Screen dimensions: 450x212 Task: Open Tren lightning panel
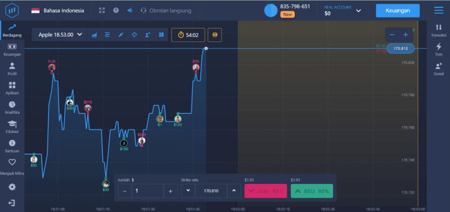point(439,49)
